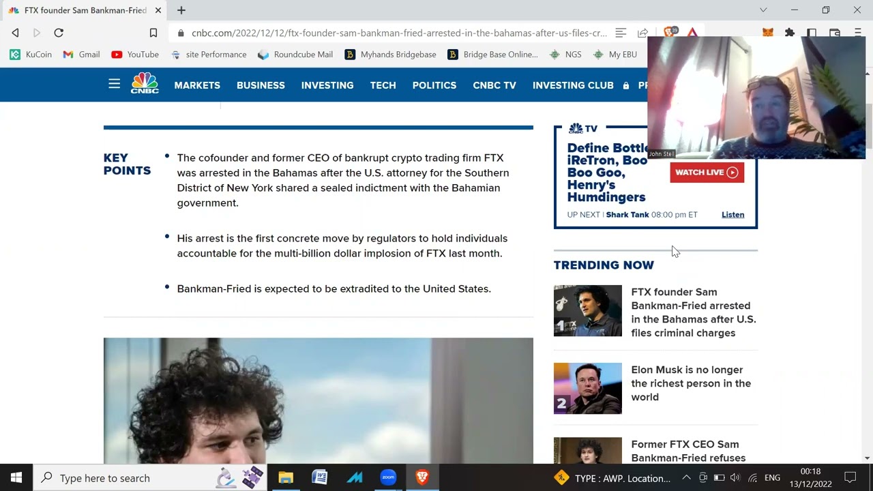
Task: Open the Politics section
Action: 434,85
